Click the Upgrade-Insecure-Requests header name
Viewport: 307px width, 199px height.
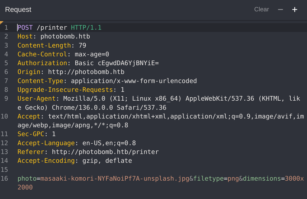click(x=65, y=90)
